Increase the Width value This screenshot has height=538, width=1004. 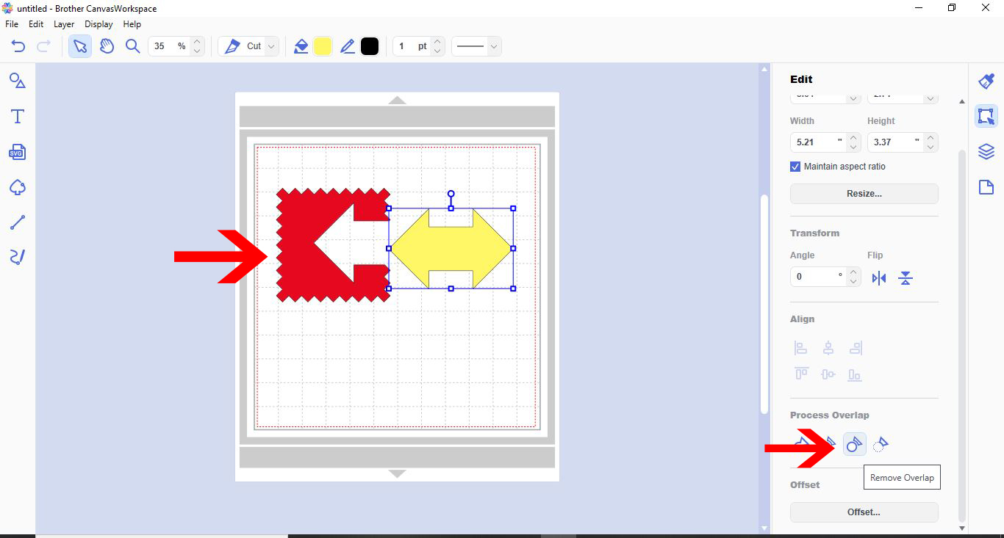point(853,137)
